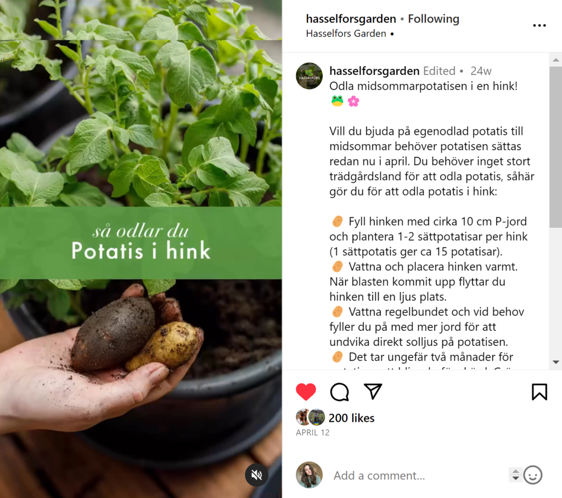
Task: Click the caption scrollbar thumb
Action: click(556, 147)
